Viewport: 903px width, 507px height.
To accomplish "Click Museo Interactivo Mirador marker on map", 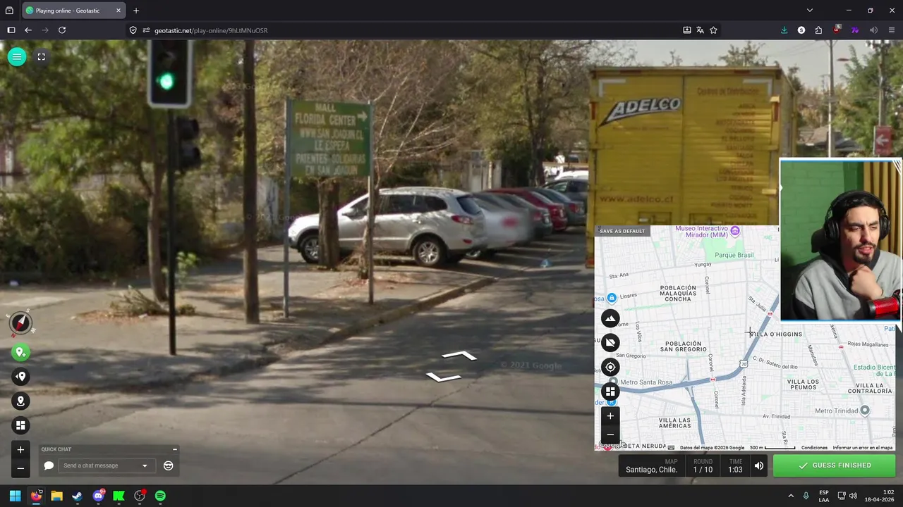I will pos(735,231).
